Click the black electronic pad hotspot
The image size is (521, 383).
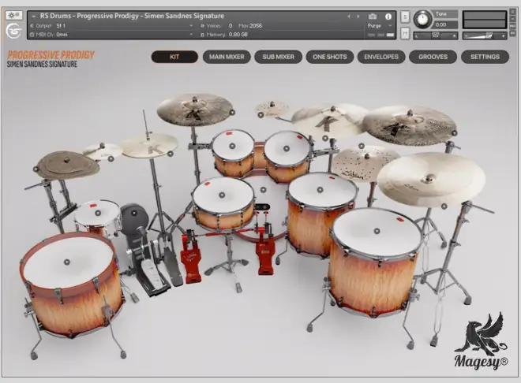point(134,213)
